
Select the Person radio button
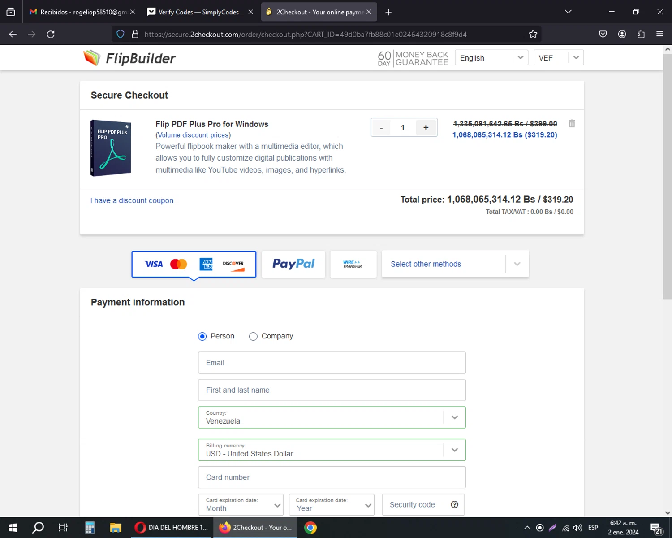point(202,336)
